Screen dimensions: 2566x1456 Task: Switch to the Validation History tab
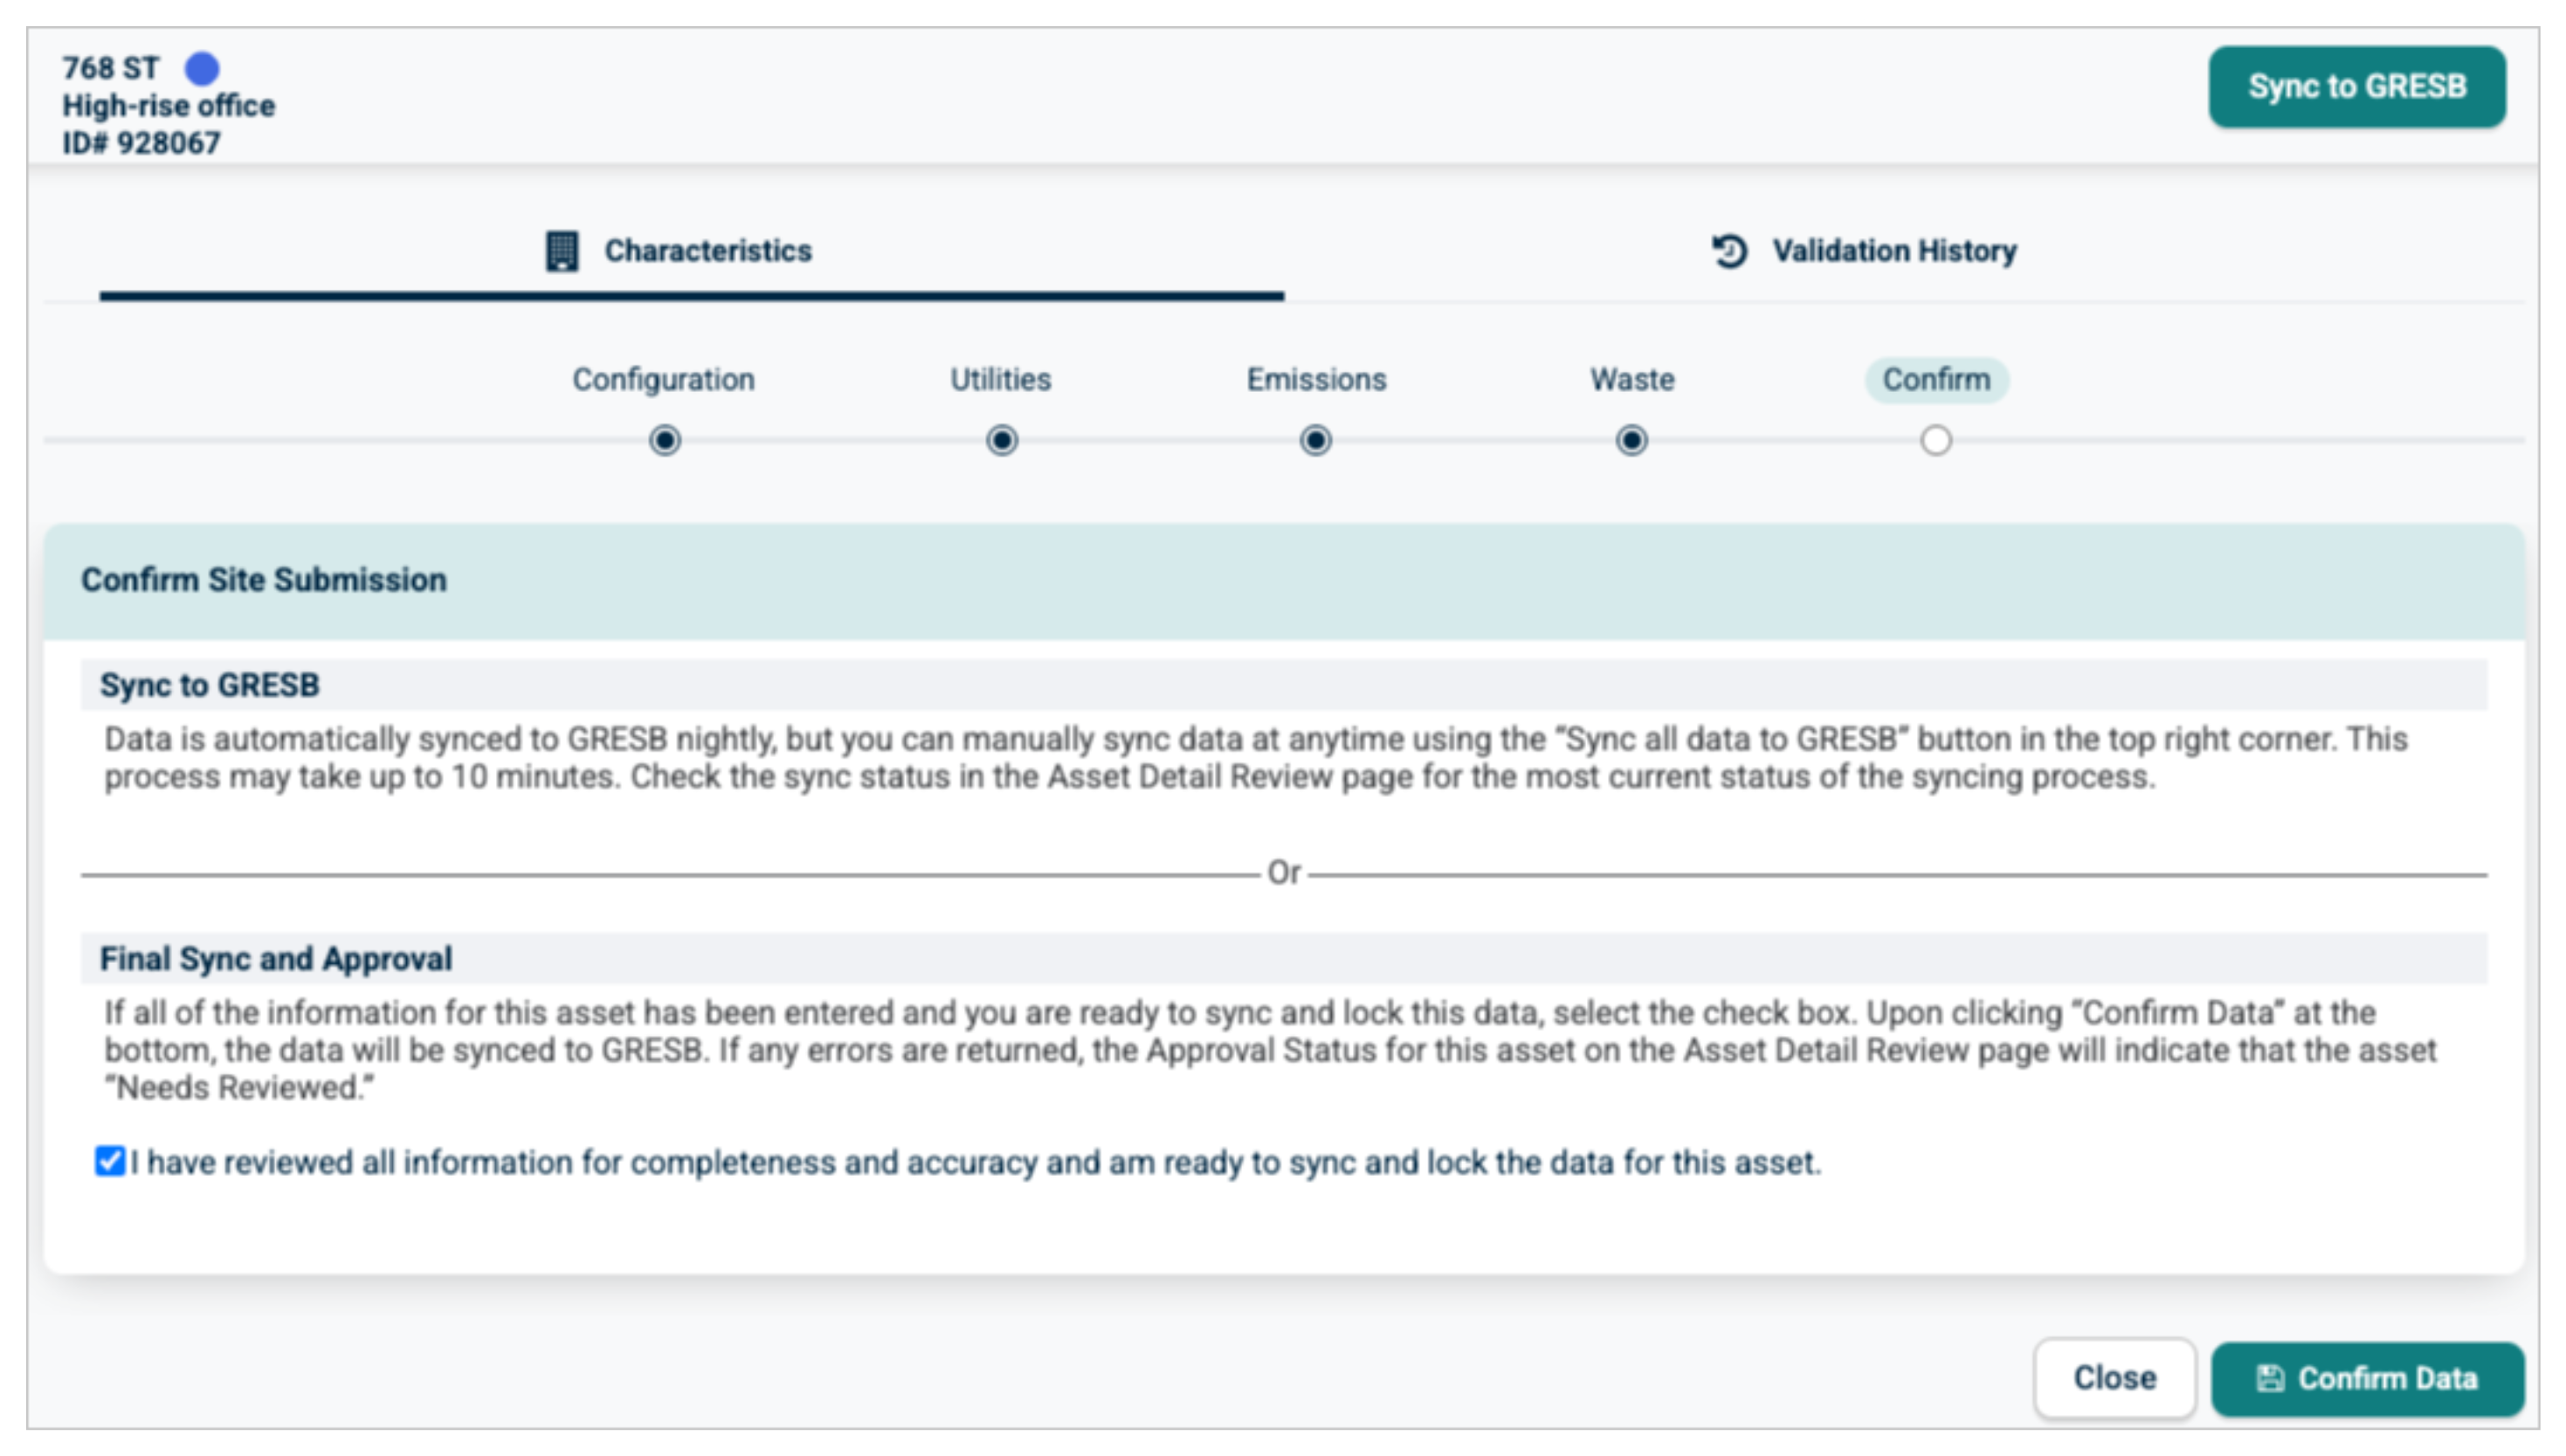point(1893,251)
